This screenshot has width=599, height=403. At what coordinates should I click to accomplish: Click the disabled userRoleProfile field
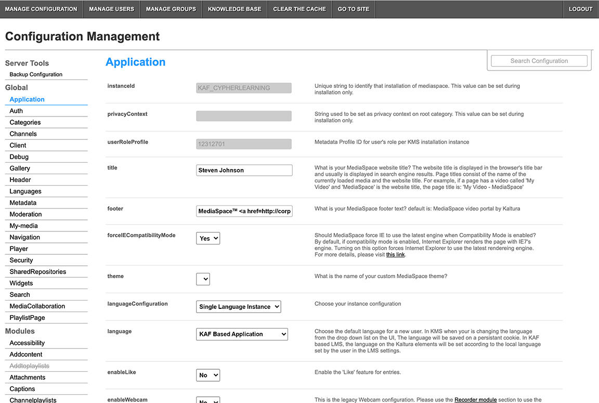(244, 144)
